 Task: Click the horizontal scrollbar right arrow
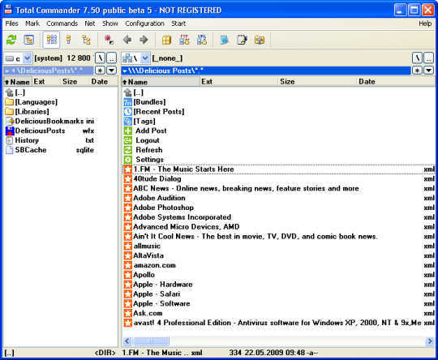click(430, 341)
